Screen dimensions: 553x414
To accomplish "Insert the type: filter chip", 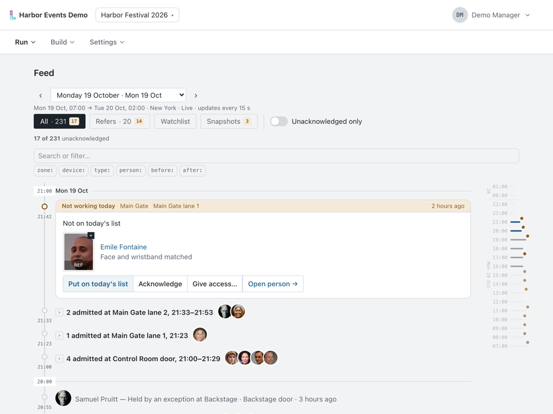I will tap(102, 170).
